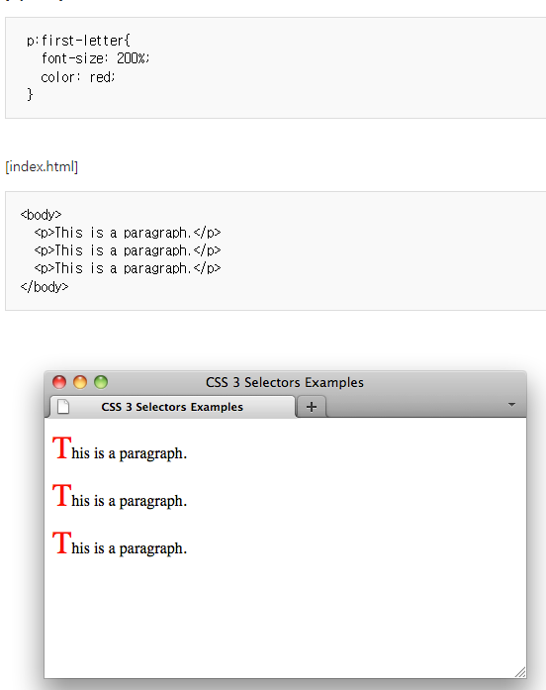This screenshot has width=546, height=690.
Task: Click the window title CSS 3 Selectors Examples
Action: pyautogui.click(x=285, y=382)
